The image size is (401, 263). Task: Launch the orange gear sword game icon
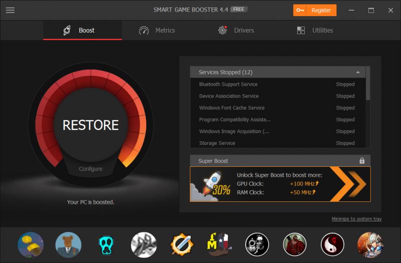pos(181,244)
